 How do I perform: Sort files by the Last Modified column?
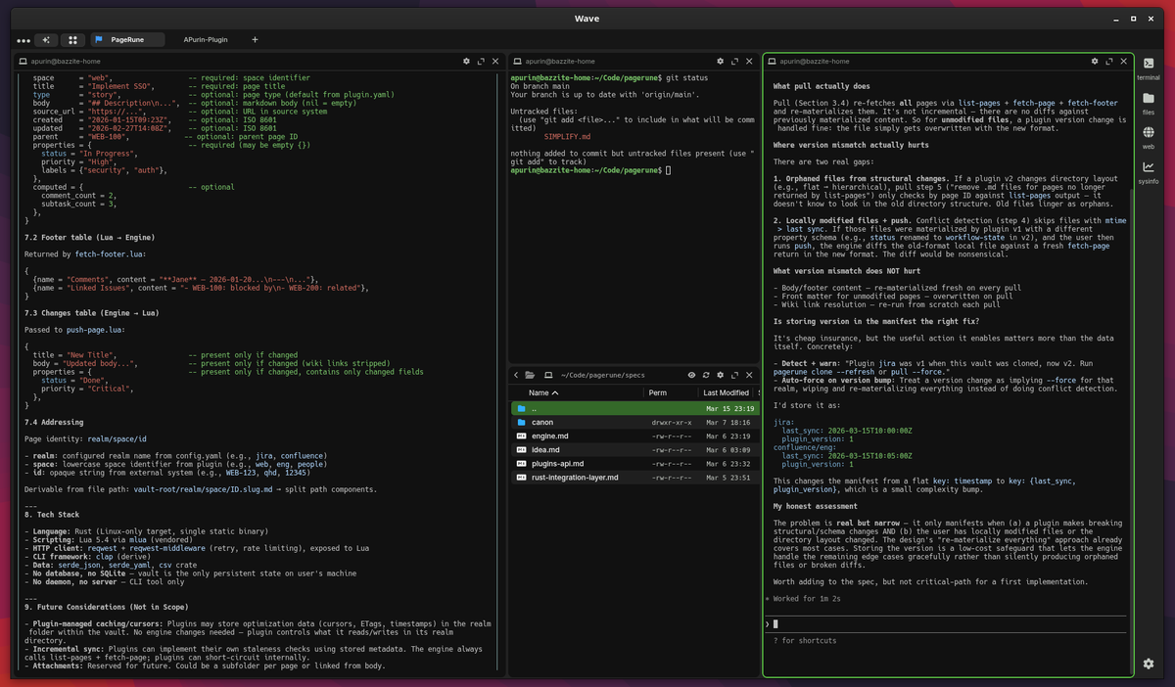point(727,392)
